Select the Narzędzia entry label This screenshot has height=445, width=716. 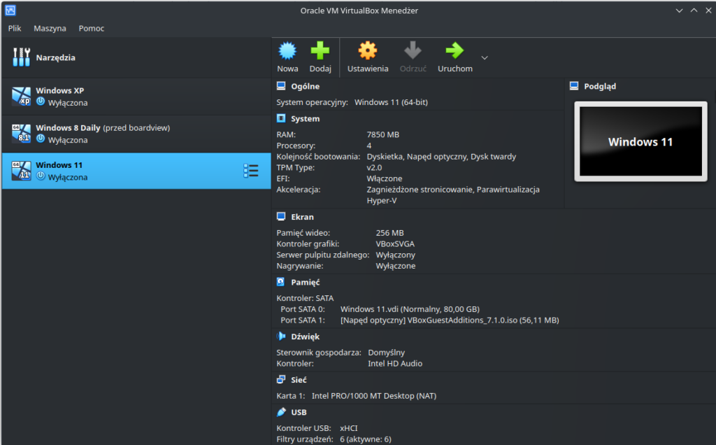56,57
